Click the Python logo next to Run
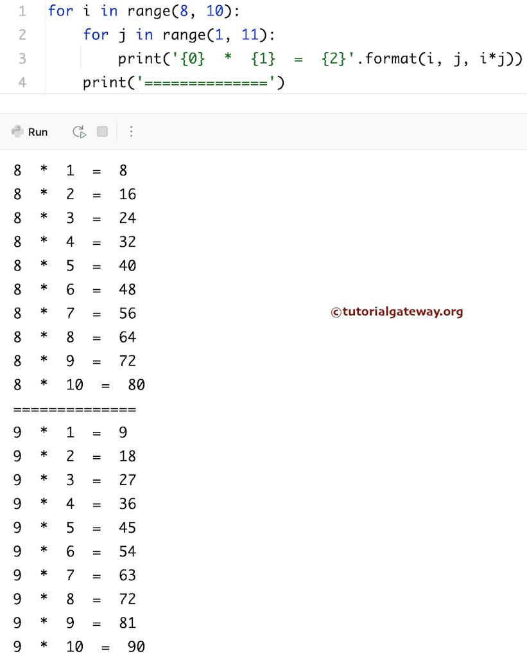This screenshot has height=658, width=527. pos(16,132)
